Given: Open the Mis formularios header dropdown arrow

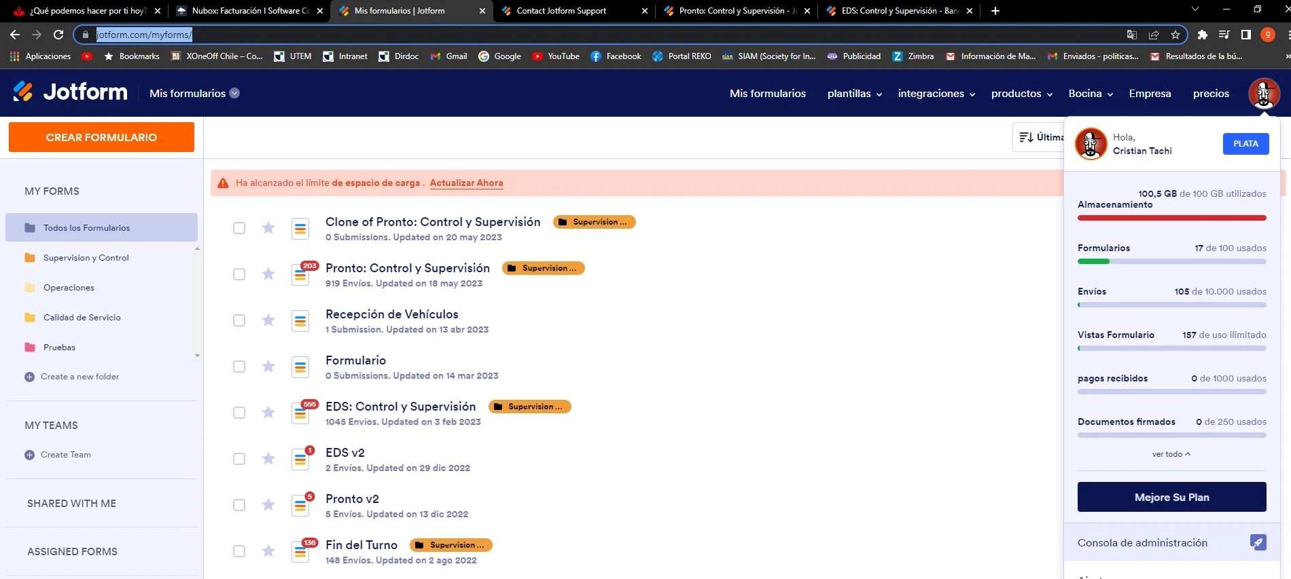Looking at the screenshot, I should point(234,94).
